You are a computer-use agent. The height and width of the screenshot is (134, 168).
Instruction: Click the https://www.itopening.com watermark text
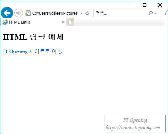point(133,128)
